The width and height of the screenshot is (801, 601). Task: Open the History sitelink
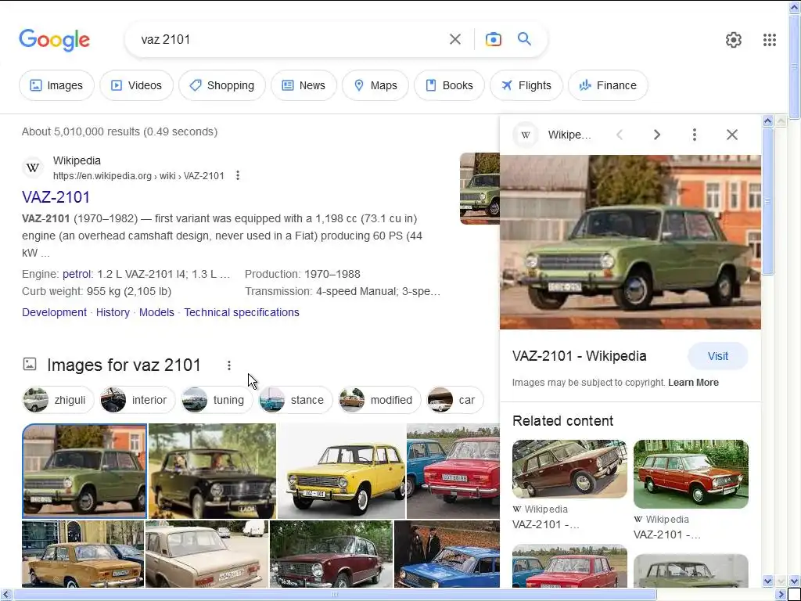pos(113,312)
